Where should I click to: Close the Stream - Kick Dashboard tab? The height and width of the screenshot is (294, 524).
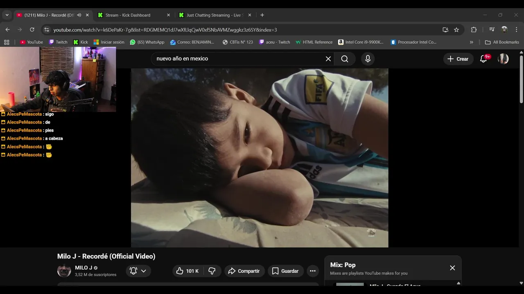click(168, 15)
